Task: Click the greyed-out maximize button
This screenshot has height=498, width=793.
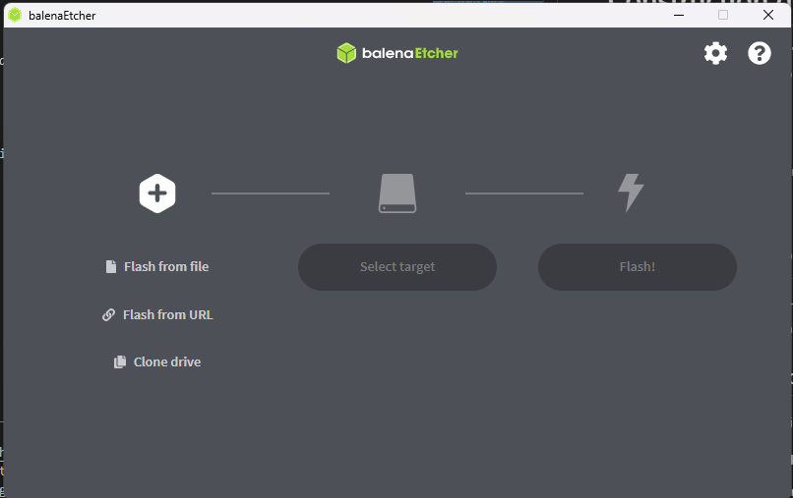Action: click(x=723, y=15)
